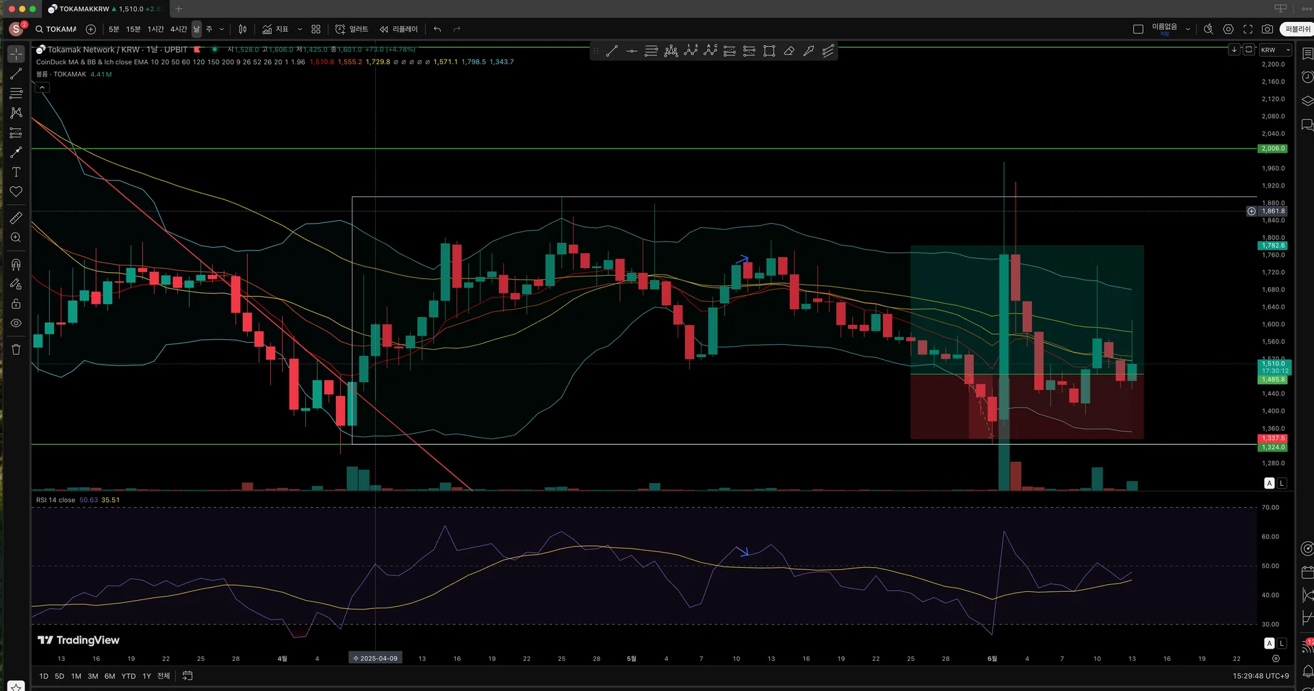
Task: Start bar replay with 리플레이 button
Action: coord(399,29)
